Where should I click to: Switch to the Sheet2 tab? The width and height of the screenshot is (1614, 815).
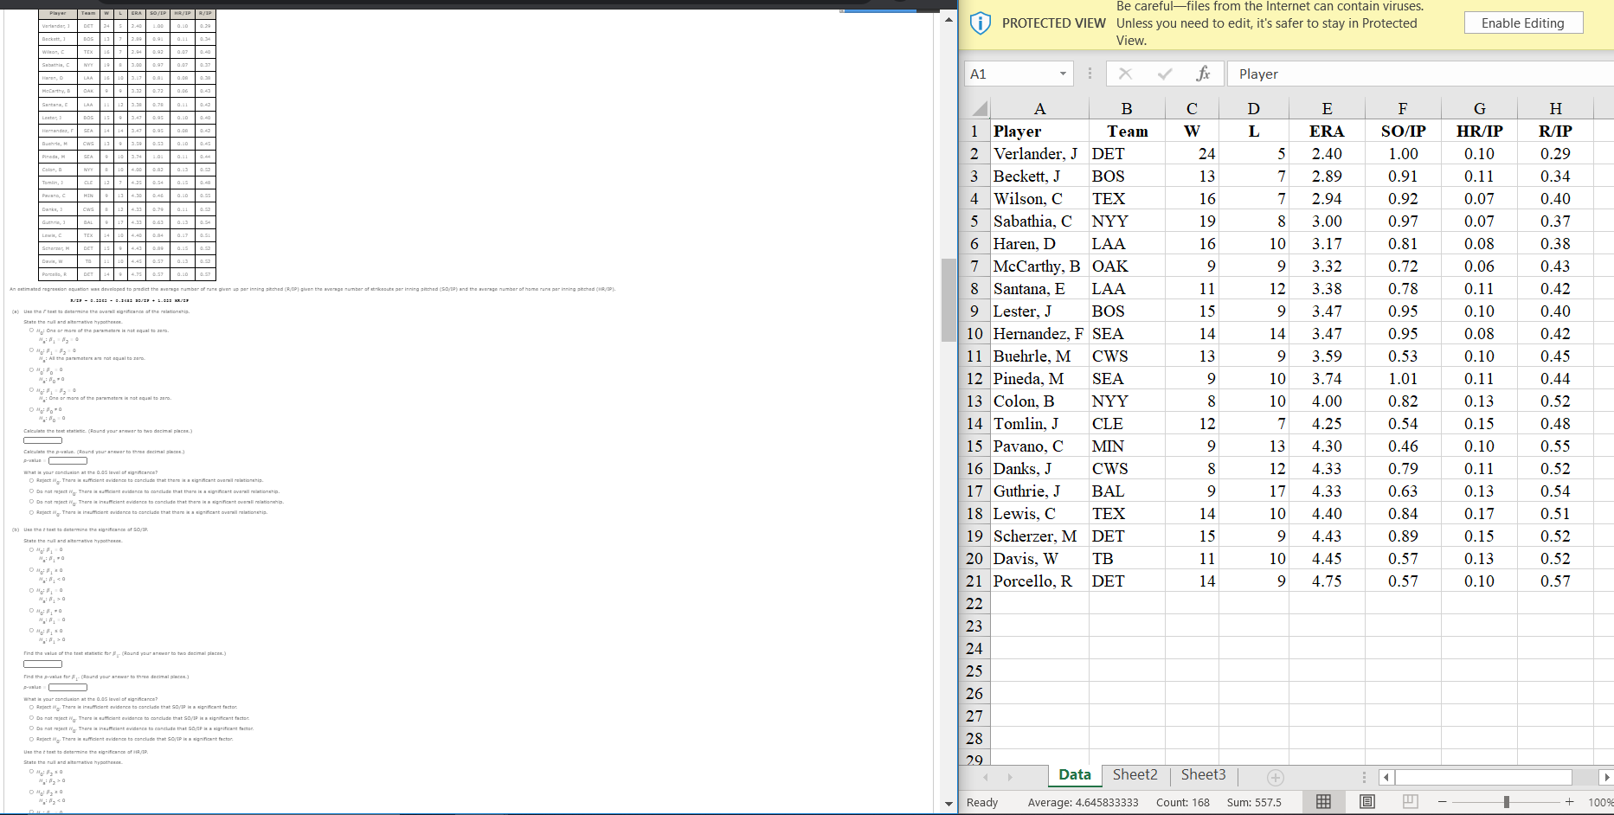tap(1135, 774)
